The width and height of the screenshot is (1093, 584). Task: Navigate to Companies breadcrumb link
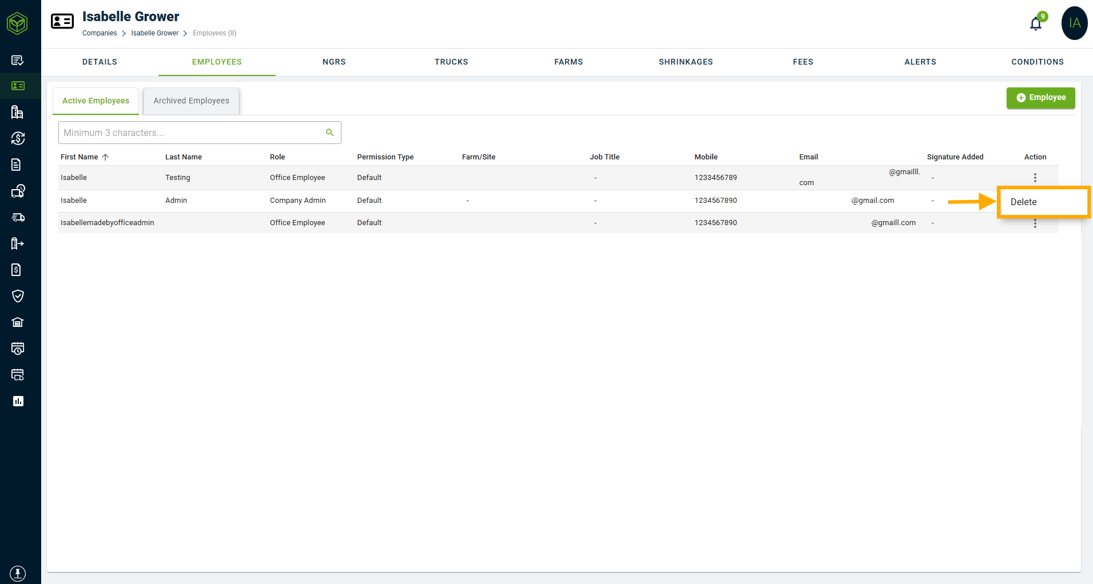coord(100,33)
